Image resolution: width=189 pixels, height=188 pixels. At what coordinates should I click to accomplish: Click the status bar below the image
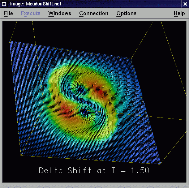pos(95,187)
